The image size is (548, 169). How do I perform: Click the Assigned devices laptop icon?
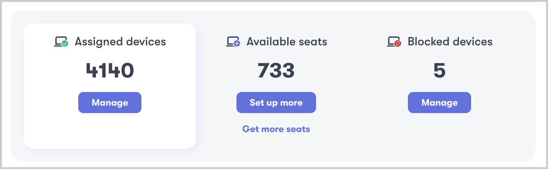coord(61,42)
